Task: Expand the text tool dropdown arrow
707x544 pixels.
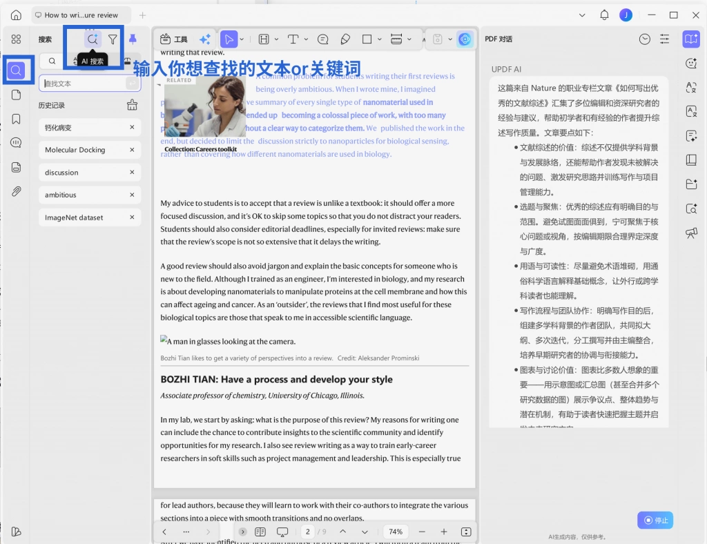Action: pos(306,39)
